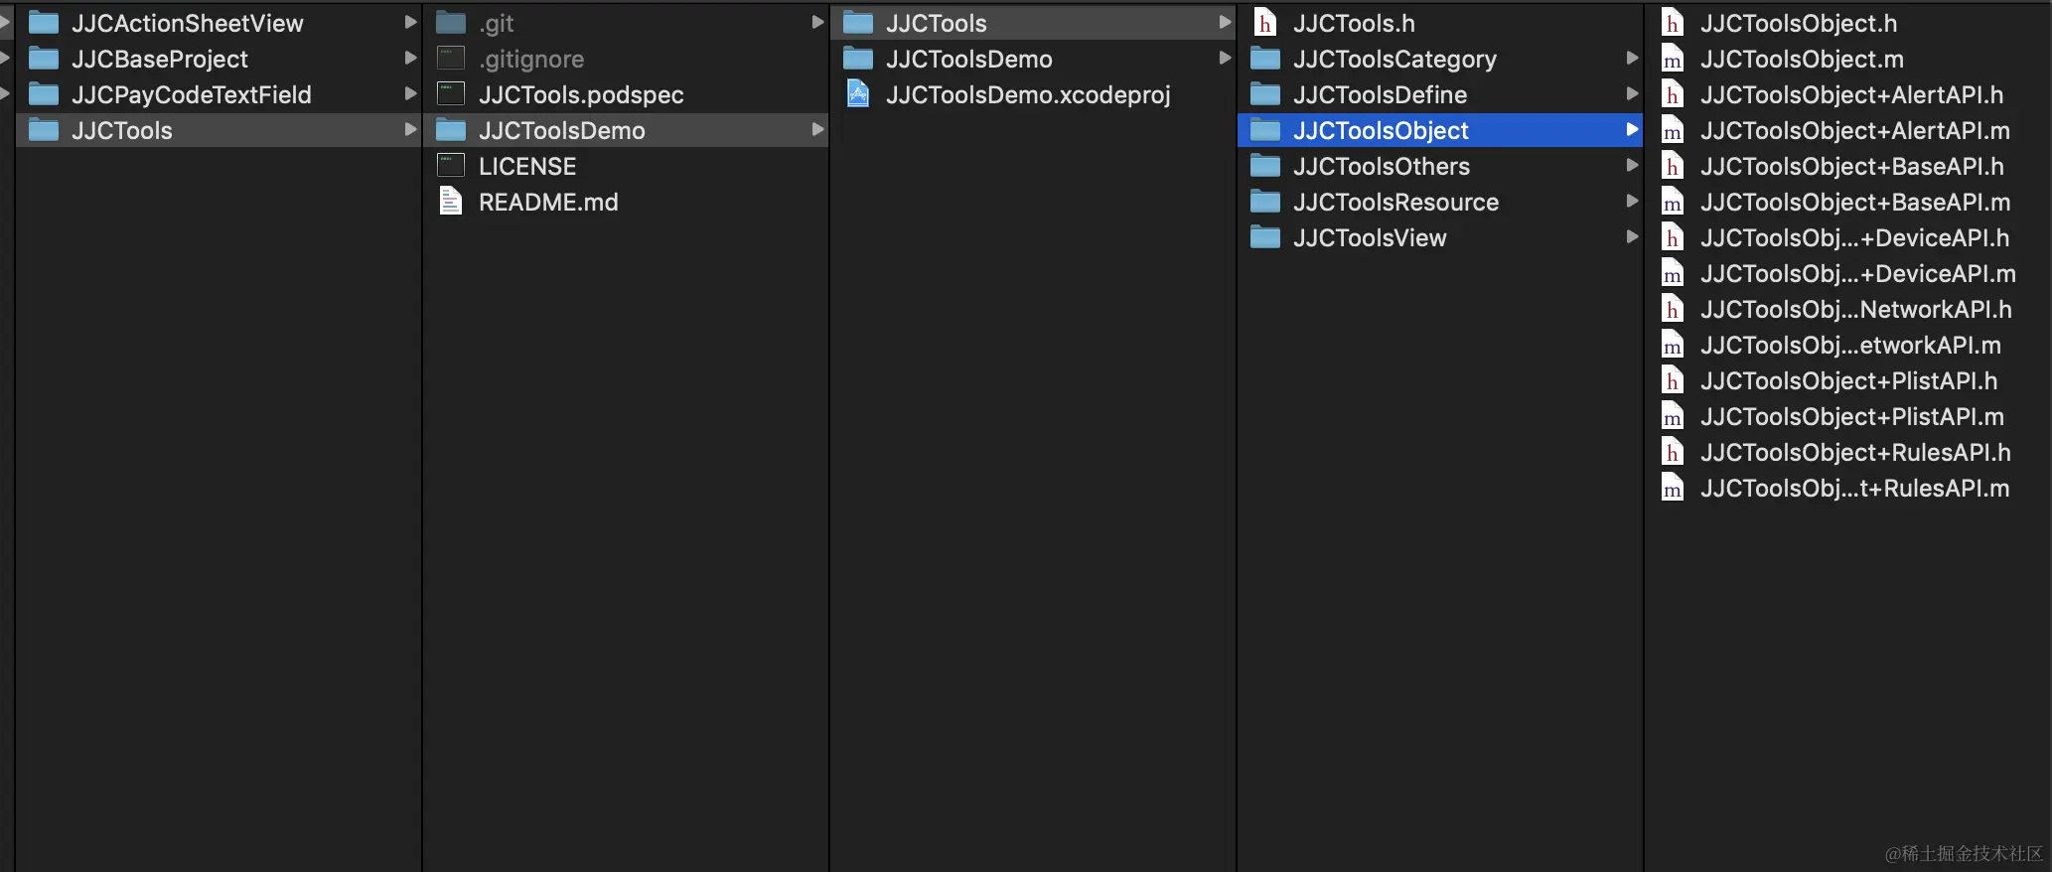Select the README.md file name
This screenshot has width=2052, height=872.
(548, 202)
